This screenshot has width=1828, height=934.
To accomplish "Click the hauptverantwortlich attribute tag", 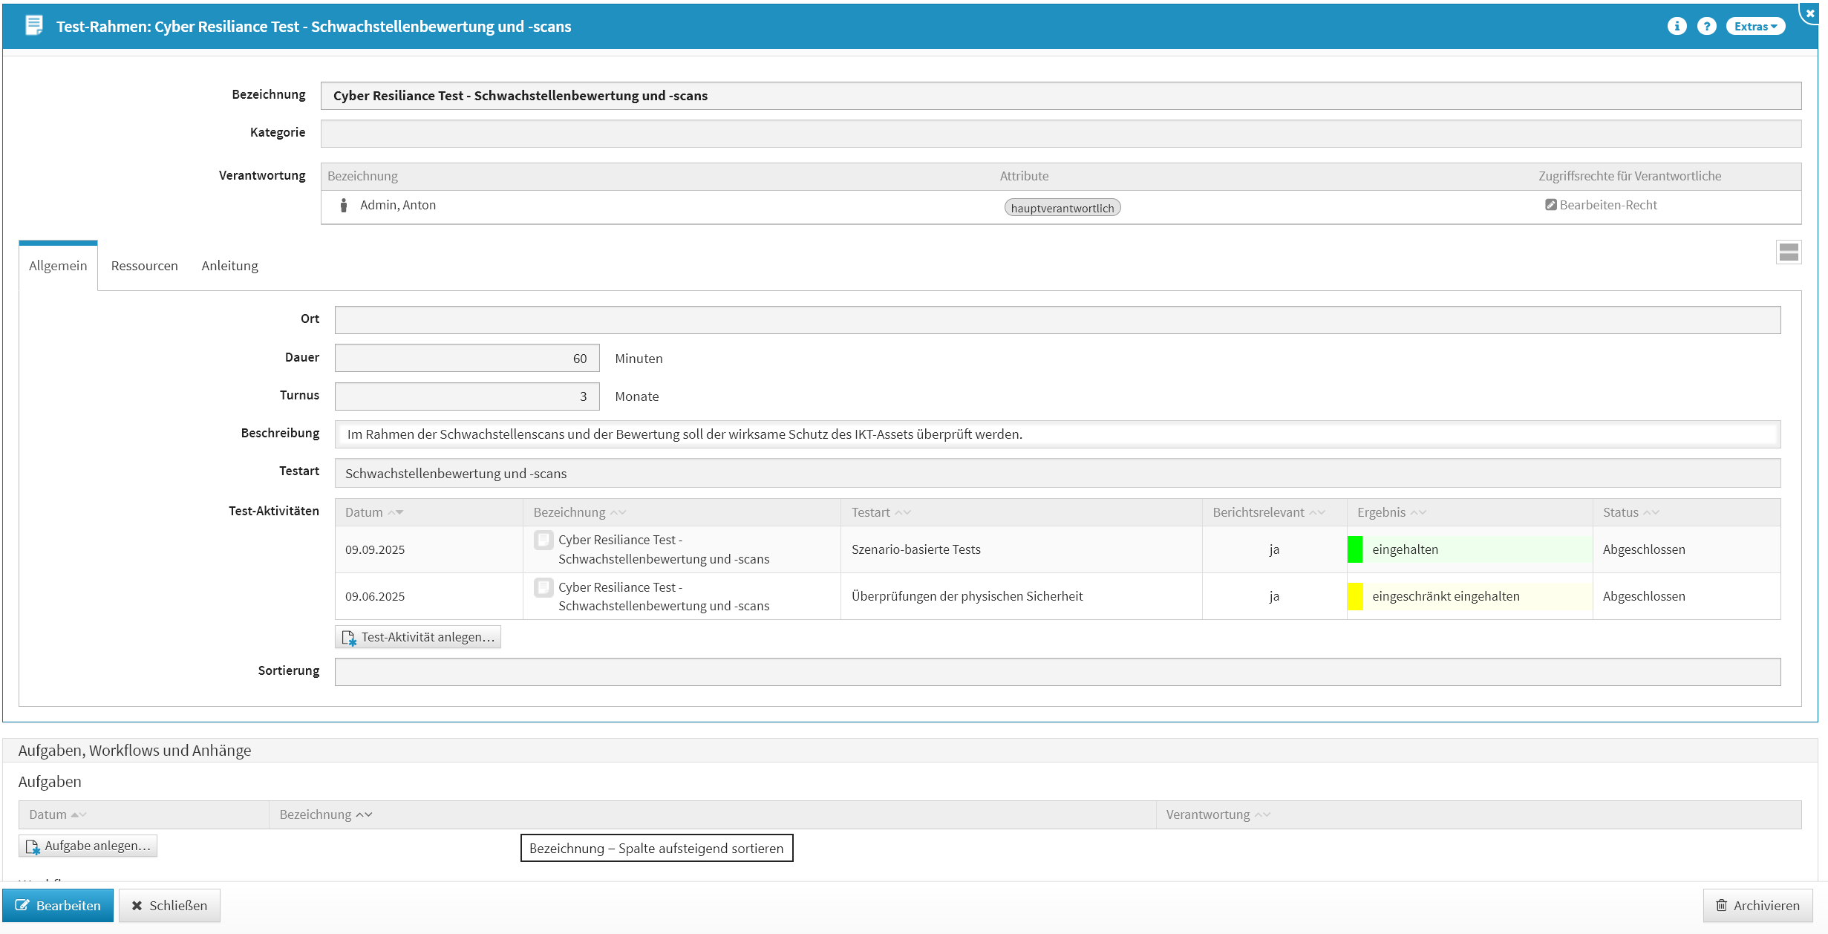I will [x=1062, y=208].
